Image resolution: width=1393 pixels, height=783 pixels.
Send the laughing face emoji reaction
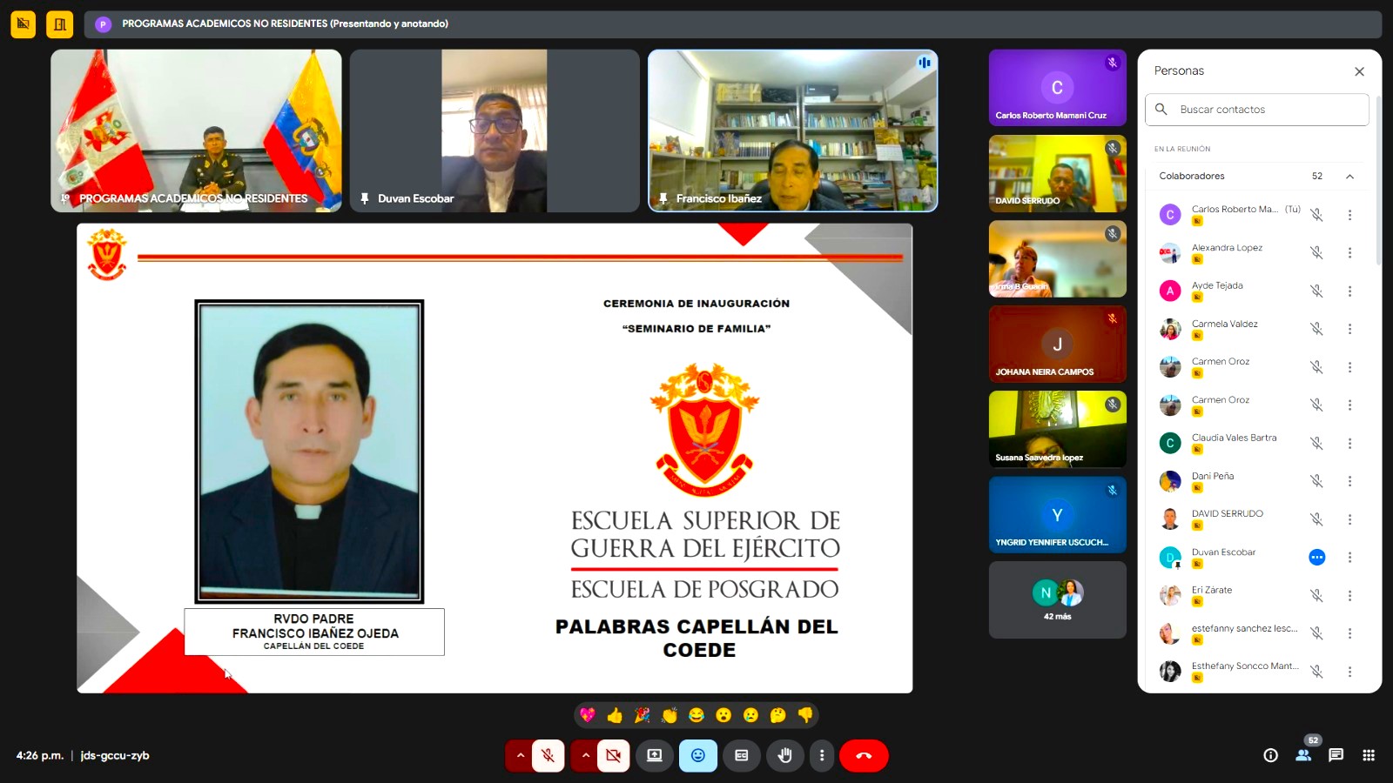pyautogui.click(x=696, y=715)
